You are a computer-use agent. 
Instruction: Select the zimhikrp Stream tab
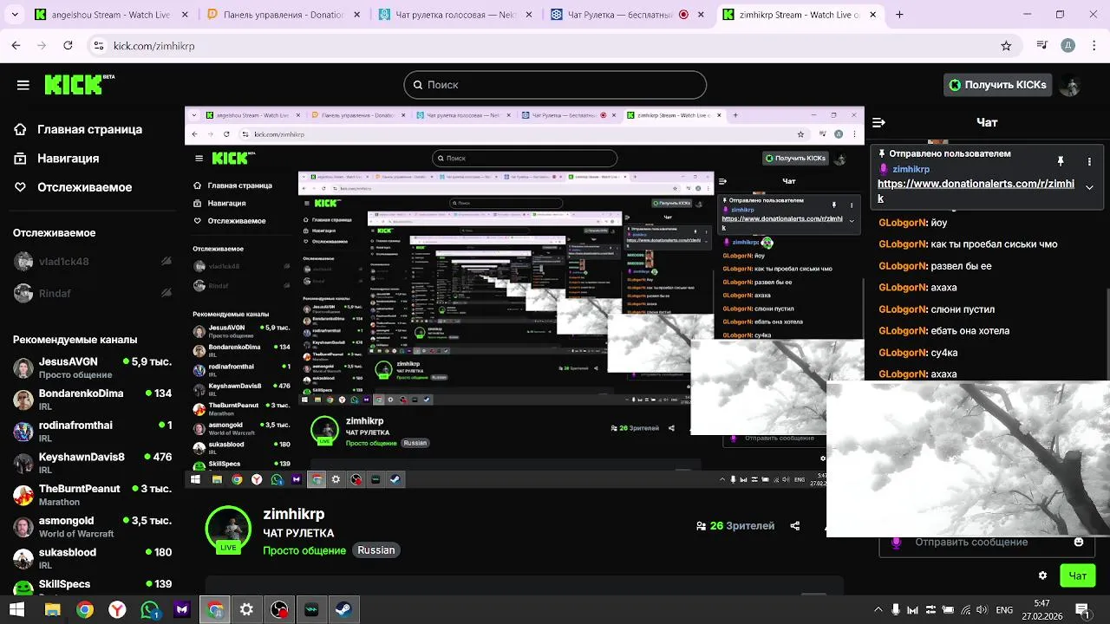point(798,15)
